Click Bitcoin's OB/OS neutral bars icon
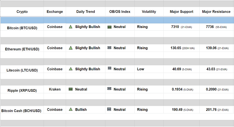234x127 pixels. tap(109, 27)
